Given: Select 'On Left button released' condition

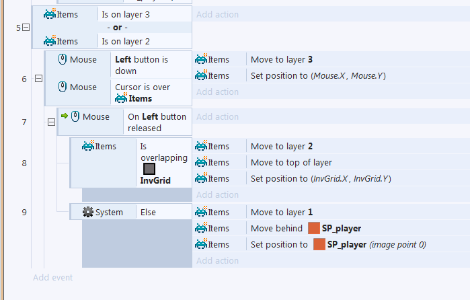Looking at the screenshot, I should (x=157, y=122).
